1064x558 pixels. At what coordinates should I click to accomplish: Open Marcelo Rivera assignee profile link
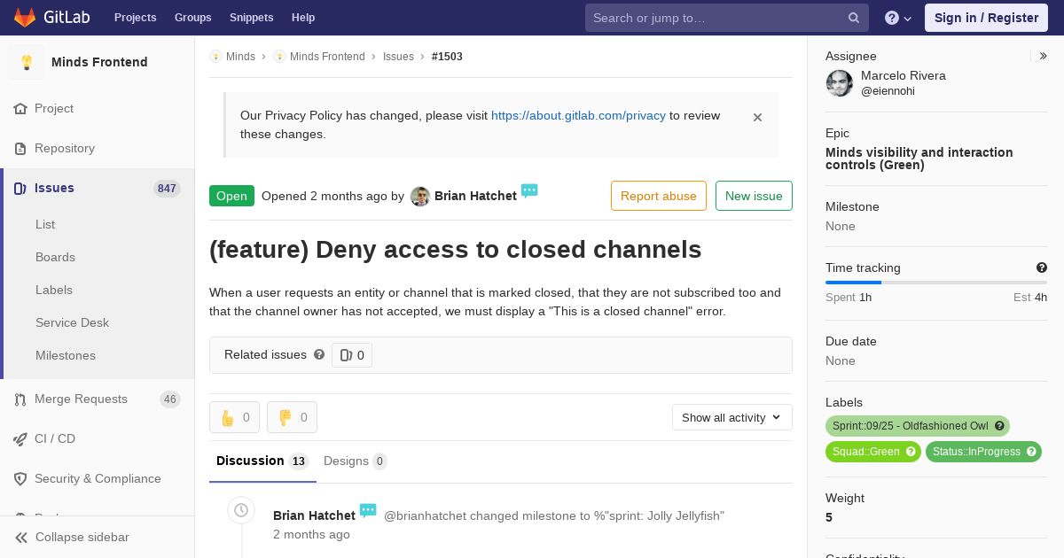(x=904, y=83)
